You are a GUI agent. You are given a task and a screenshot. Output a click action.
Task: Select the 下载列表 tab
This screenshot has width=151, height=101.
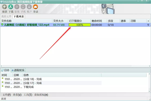[19, 17]
